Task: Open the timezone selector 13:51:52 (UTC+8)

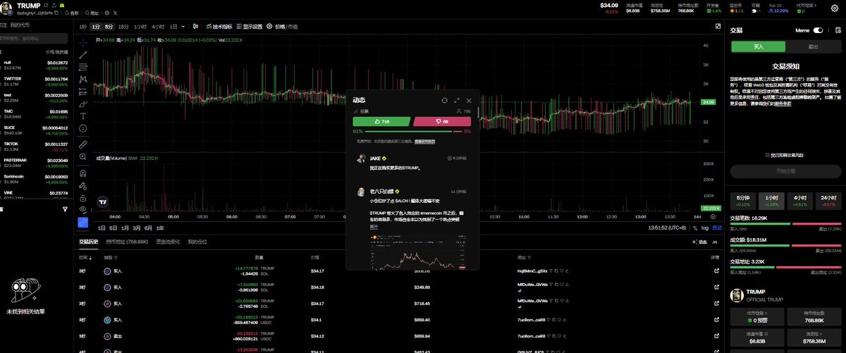Action: click(667, 228)
